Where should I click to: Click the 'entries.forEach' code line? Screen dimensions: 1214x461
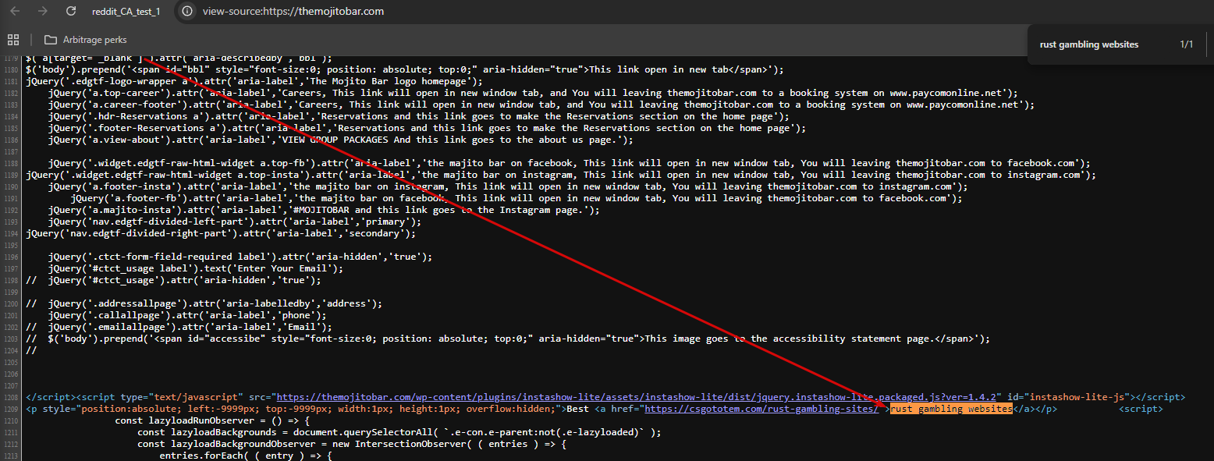click(x=246, y=456)
